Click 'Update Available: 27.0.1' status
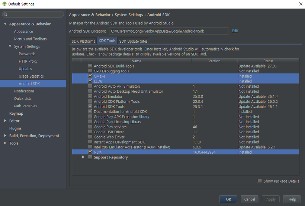 258,66
